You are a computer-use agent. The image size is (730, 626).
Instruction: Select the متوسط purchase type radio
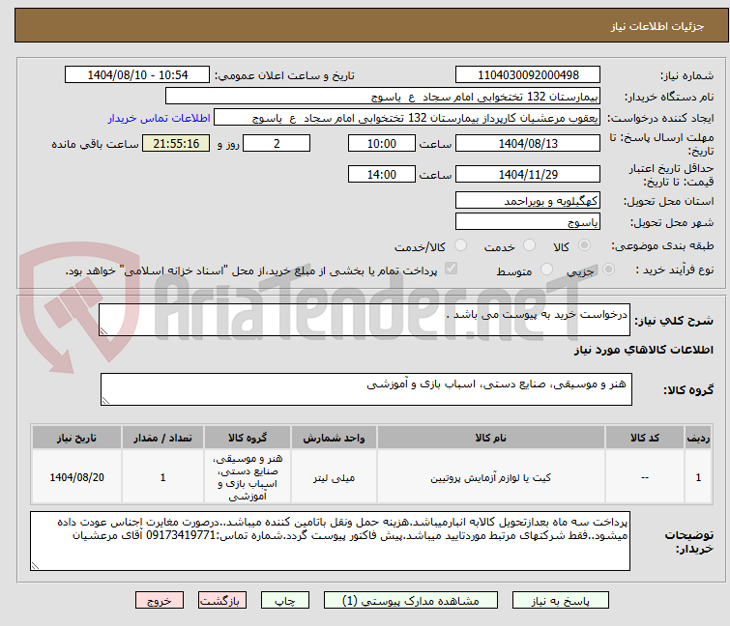point(546,270)
